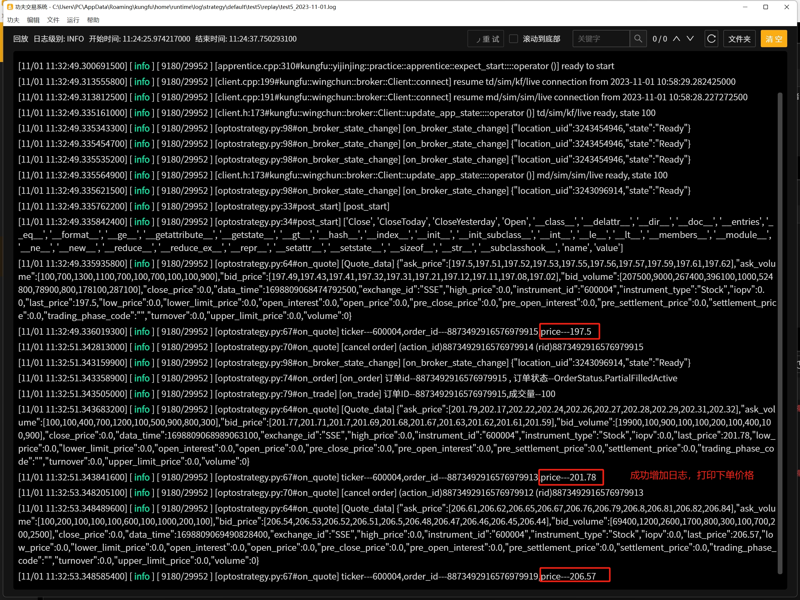Click the log vertical scrollbar
800x600 pixels.
coord(780,332)
